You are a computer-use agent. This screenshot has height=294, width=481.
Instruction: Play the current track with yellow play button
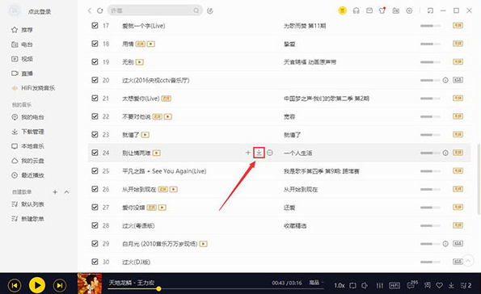[x=37, y=285]
